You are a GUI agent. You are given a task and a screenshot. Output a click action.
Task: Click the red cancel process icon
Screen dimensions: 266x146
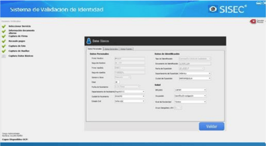click(x=253, y=21)
